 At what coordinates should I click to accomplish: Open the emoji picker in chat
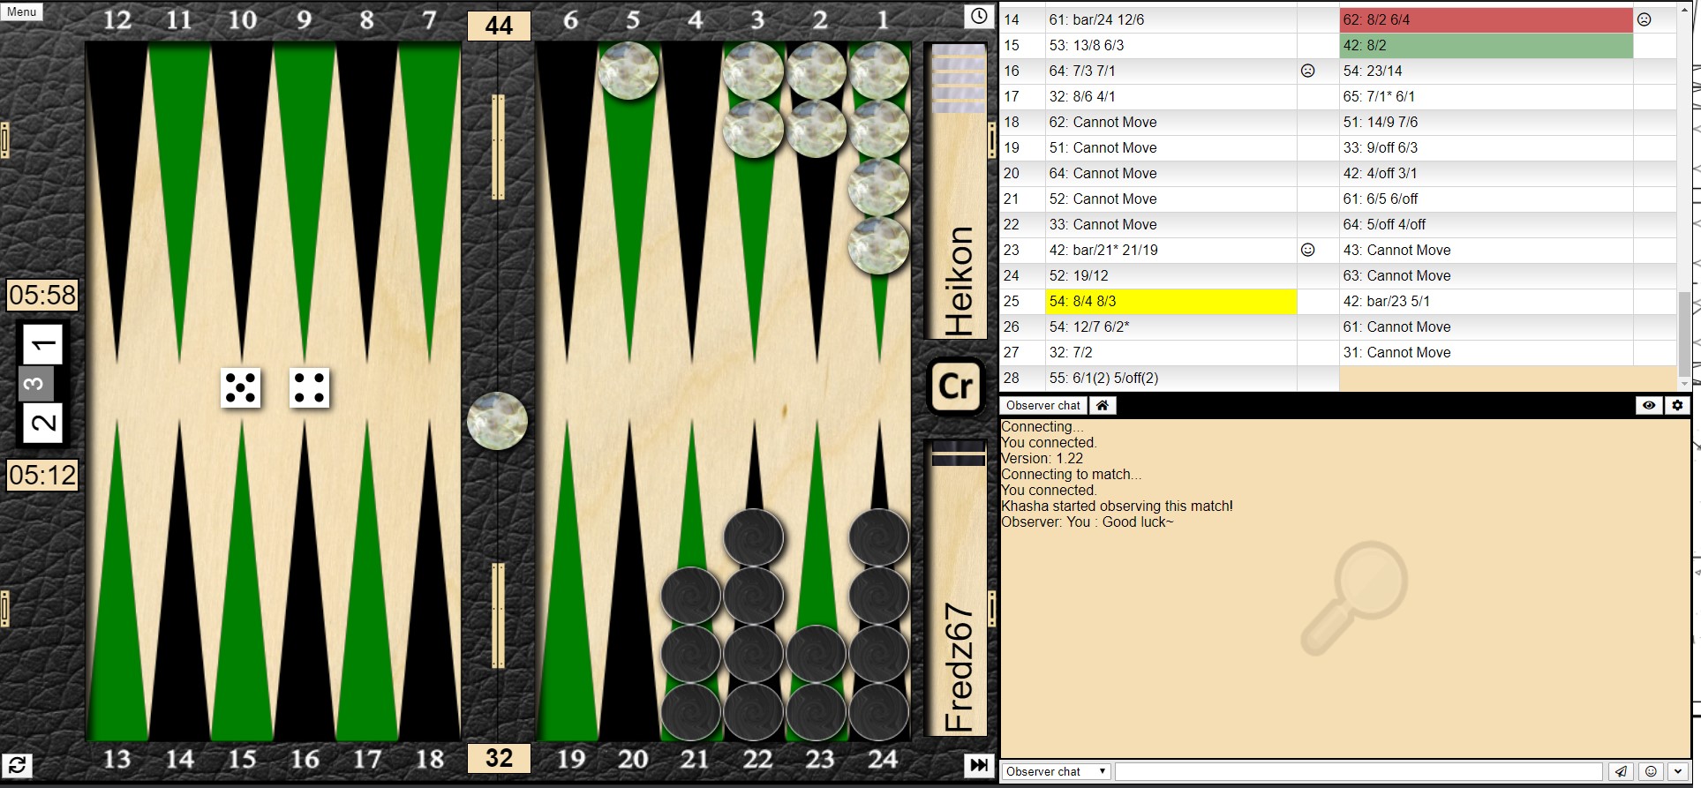coord(1651,771)
